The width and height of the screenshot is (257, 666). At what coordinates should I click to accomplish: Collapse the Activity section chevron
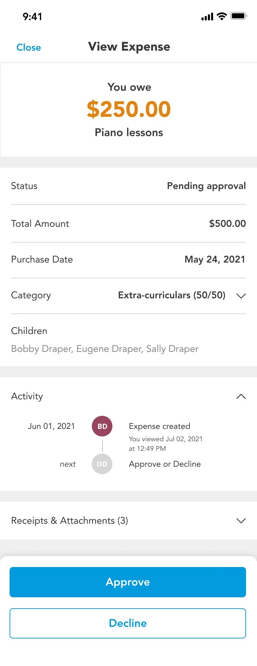click(x=241, y=396)
